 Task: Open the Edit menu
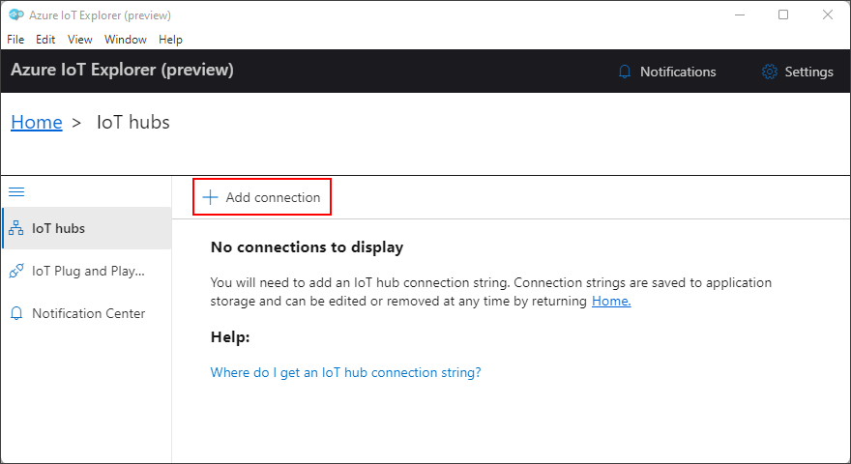click(x=45, y=40)
